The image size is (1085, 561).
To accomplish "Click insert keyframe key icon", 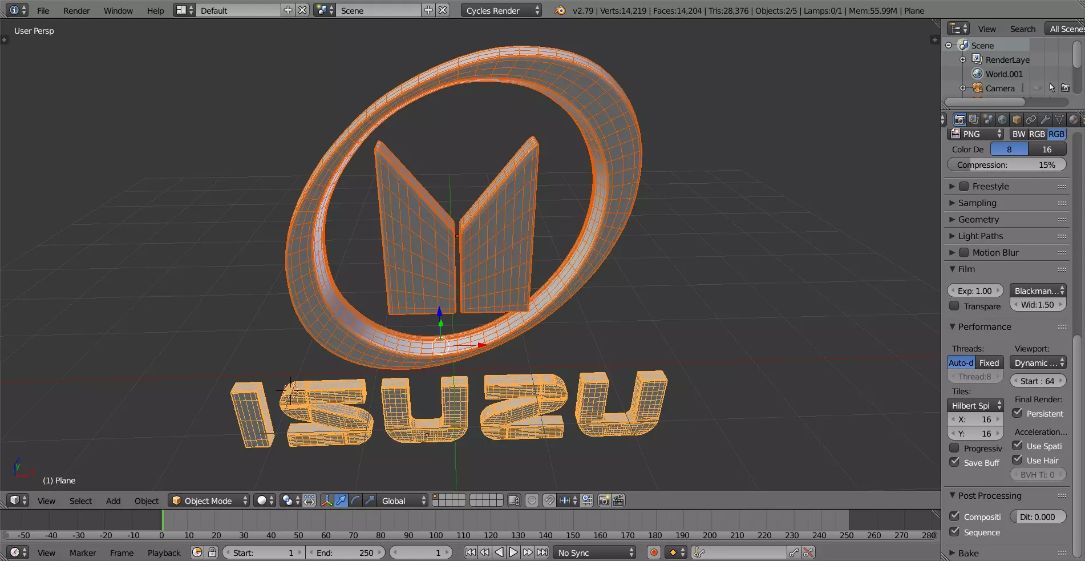I will [x=793, y=552].
